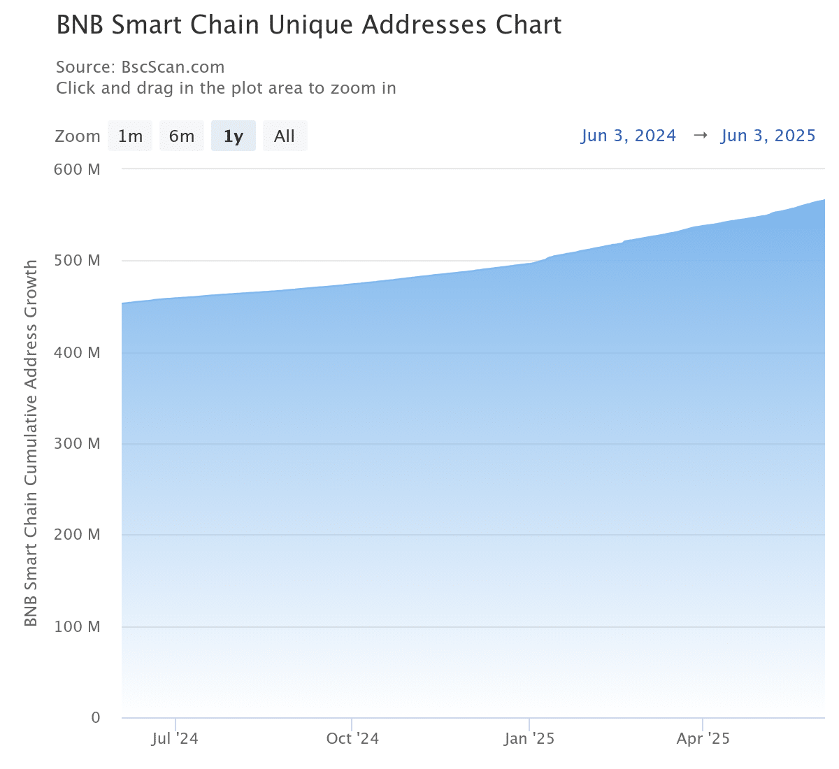This screenshot has height=769, width=839.
Task: Click the 600 M y-axis label
Action: pos(77,169)
